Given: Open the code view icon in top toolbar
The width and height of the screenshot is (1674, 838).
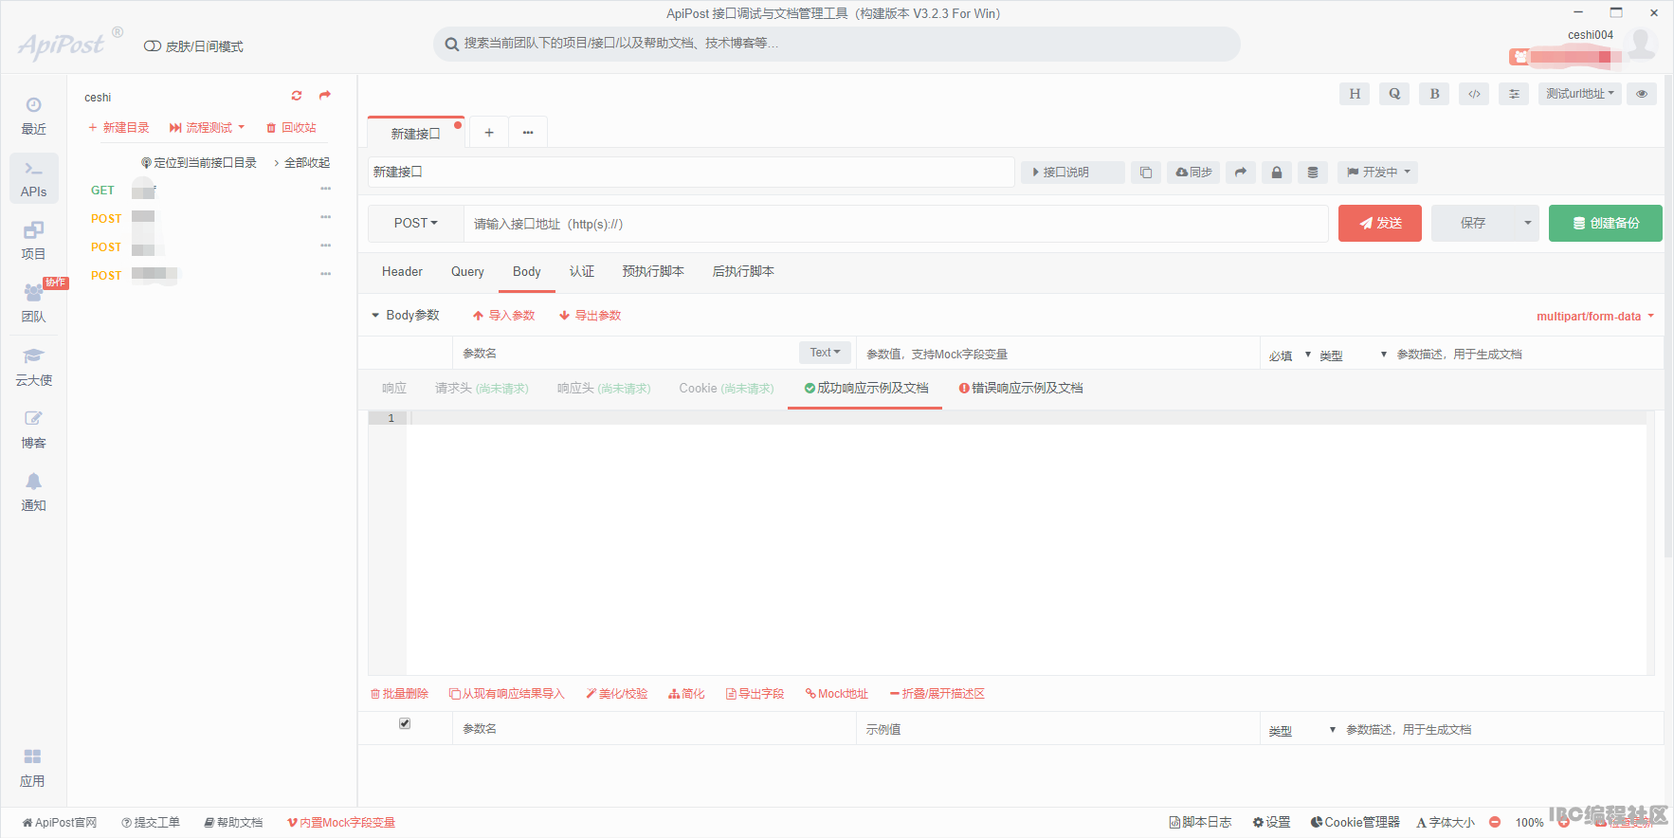Looking at the screenshot, I should 1474,94.
